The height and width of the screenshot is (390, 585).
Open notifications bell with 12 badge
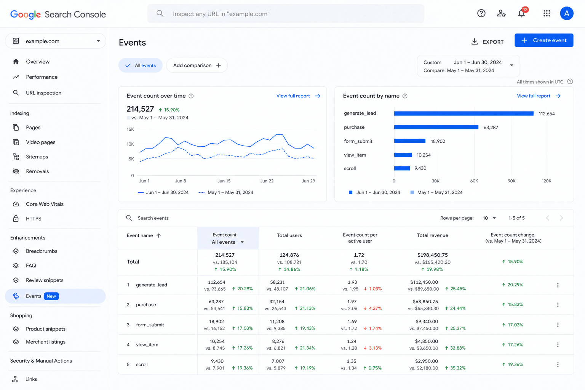[x=522, y=13]
